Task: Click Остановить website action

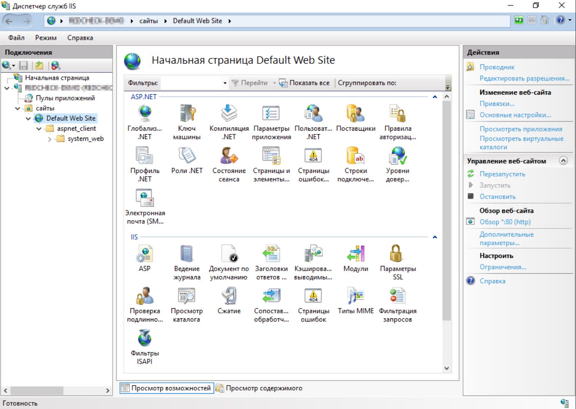Action: 498,196
